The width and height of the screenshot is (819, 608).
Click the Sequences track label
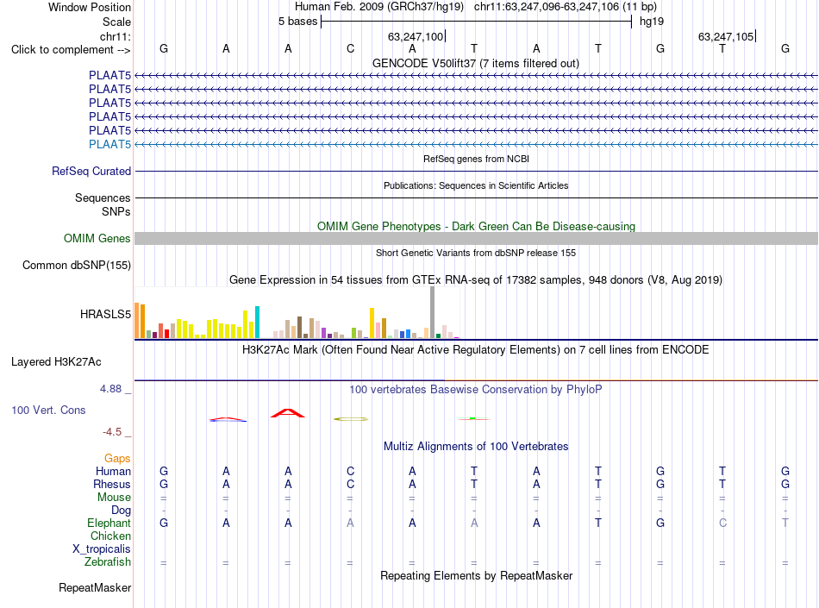pyautogui.click(x=103, y=197)
